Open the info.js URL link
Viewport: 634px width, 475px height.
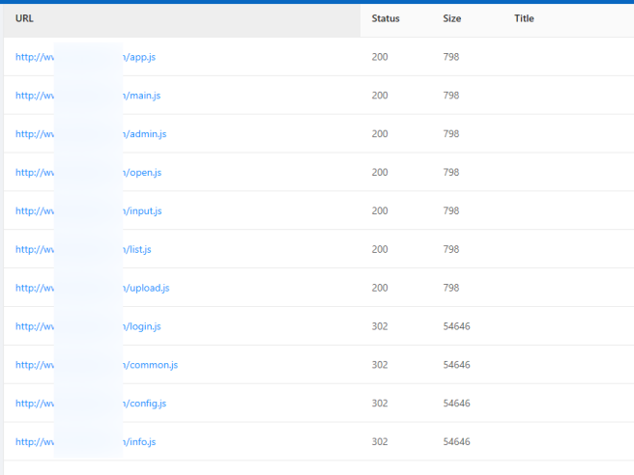click(x=85, y=442)
